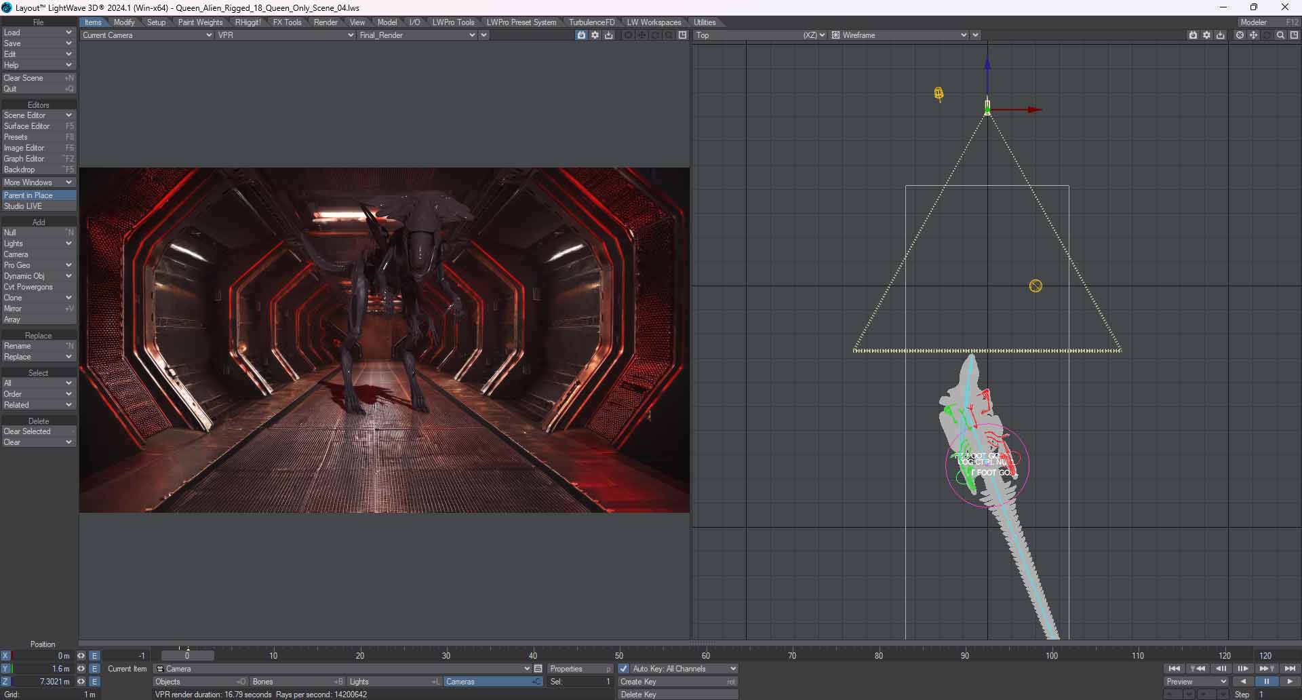1302x700 pixels.
Task: Open the Surface Editor
Action: point(27,126)
